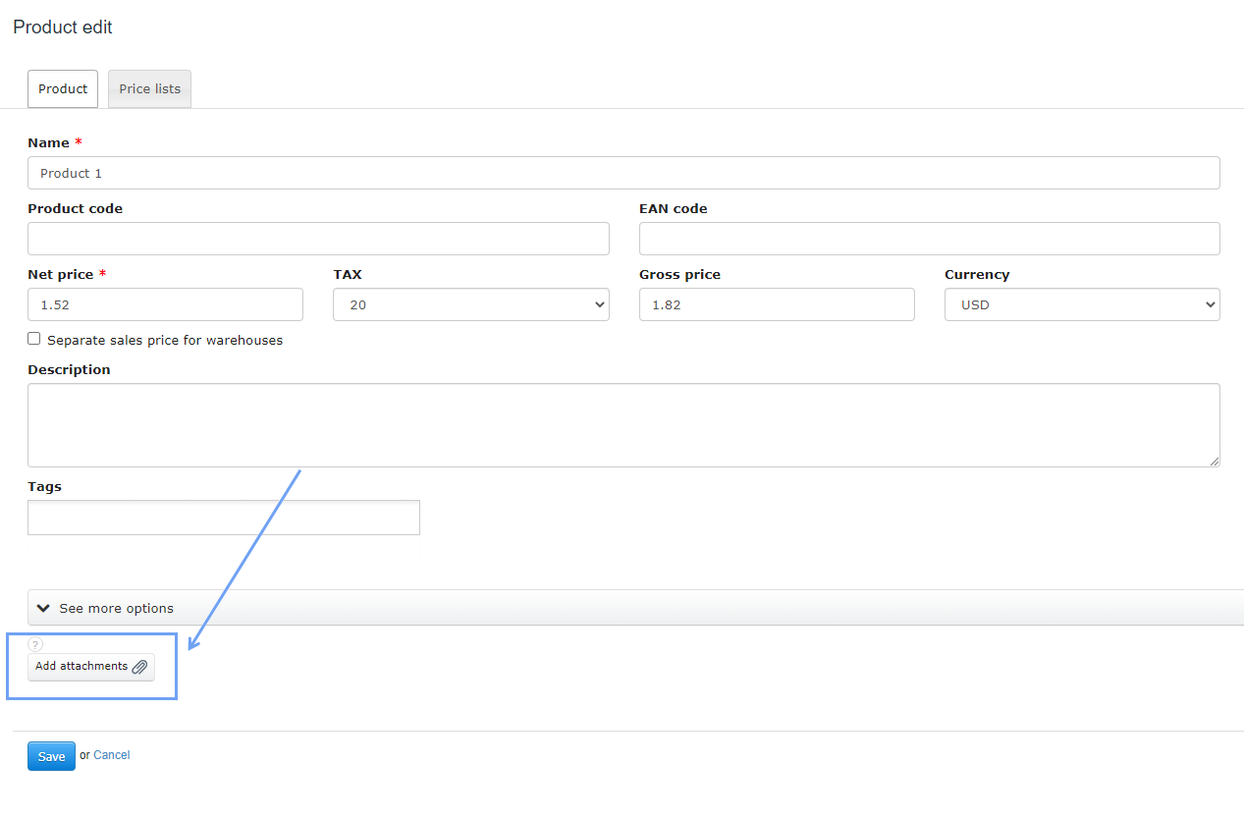1244x820 pixels.
Task: Open the TAX dropdown
Action: click(x=471, y=304)
